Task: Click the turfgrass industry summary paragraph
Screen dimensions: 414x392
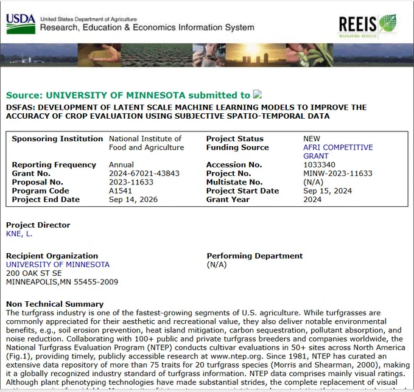Action: [208, 349]
